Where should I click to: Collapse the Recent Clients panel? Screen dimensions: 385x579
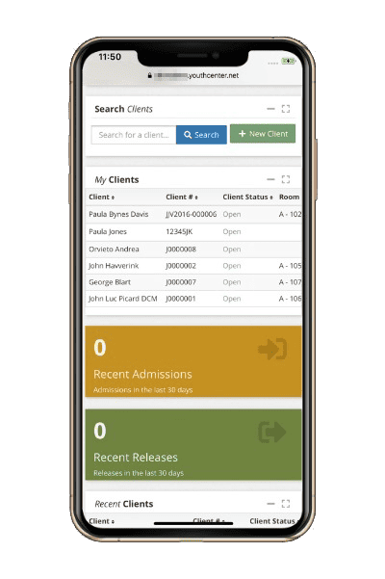270,503
